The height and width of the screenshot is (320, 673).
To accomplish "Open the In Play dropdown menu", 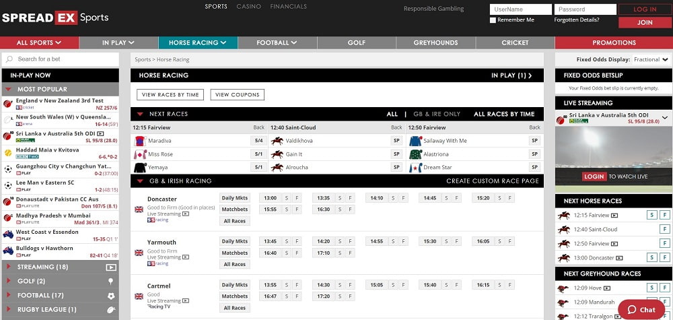I will pyautogui.click(x=118, y=42).
